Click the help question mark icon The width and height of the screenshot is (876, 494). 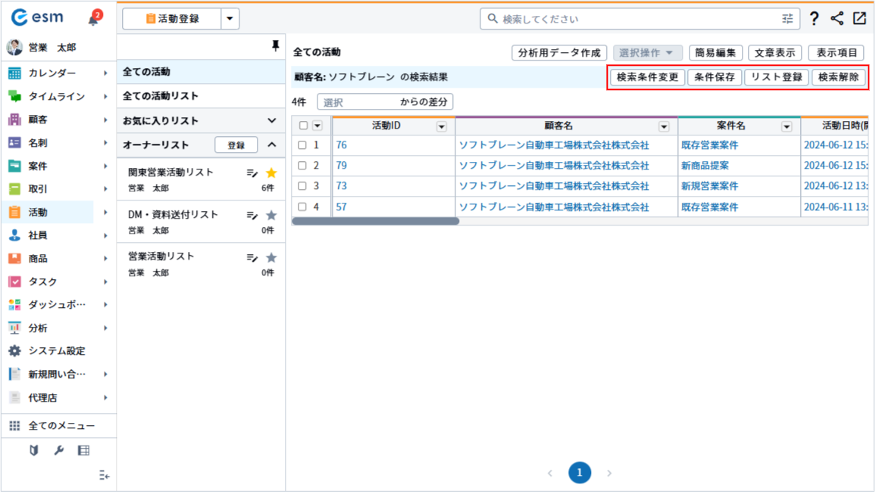[x=814, y=19]
